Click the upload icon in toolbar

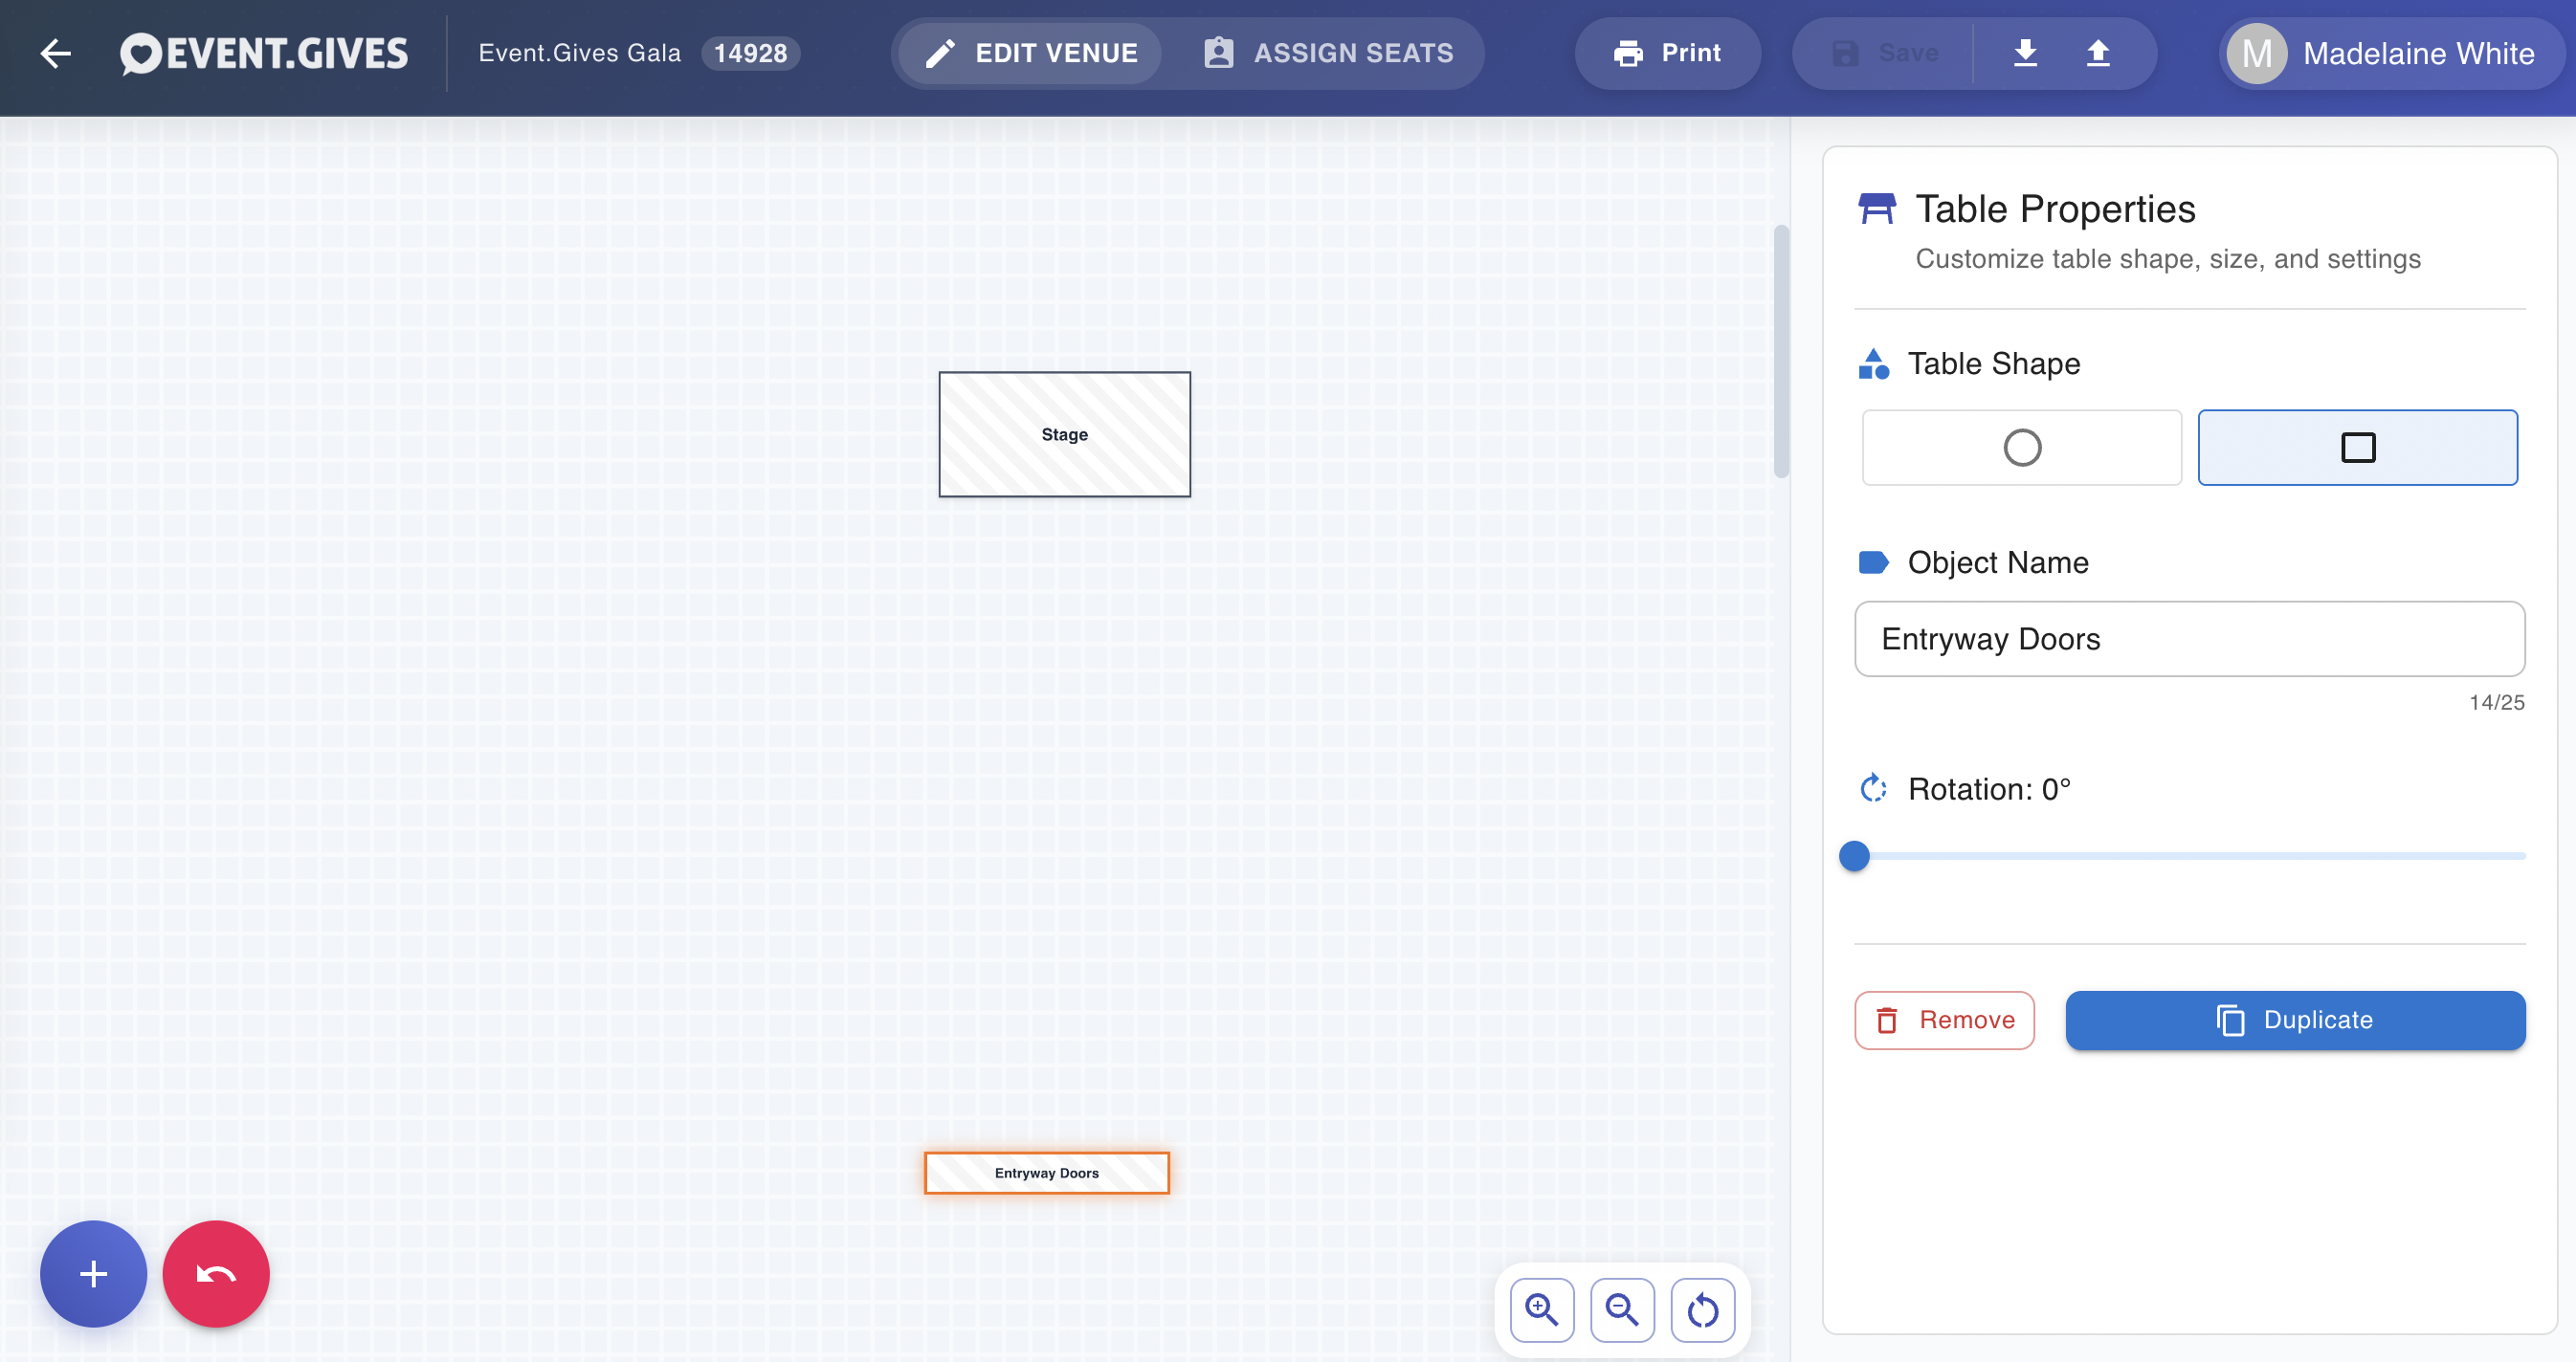point(2098,53)
